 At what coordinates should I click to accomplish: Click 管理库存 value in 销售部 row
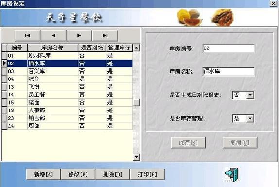[x=119, y=118]
